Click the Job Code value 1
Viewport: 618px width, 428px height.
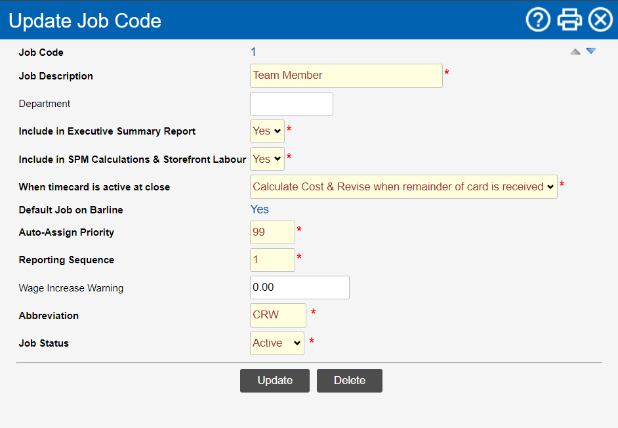pyautogui.click(x=253, y=52)
